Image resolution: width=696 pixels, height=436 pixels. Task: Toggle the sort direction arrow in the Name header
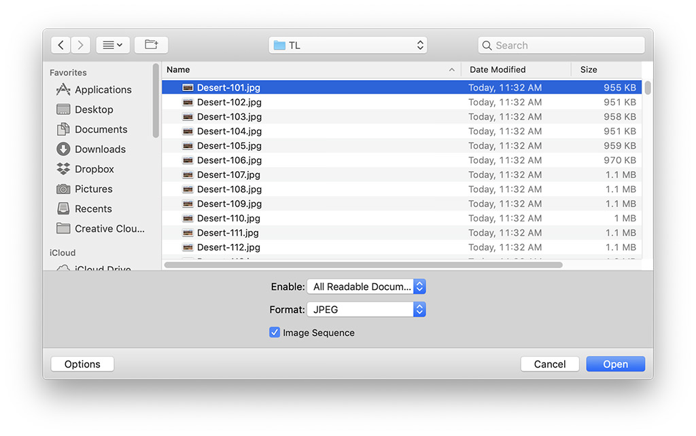[x=451, y=70]
